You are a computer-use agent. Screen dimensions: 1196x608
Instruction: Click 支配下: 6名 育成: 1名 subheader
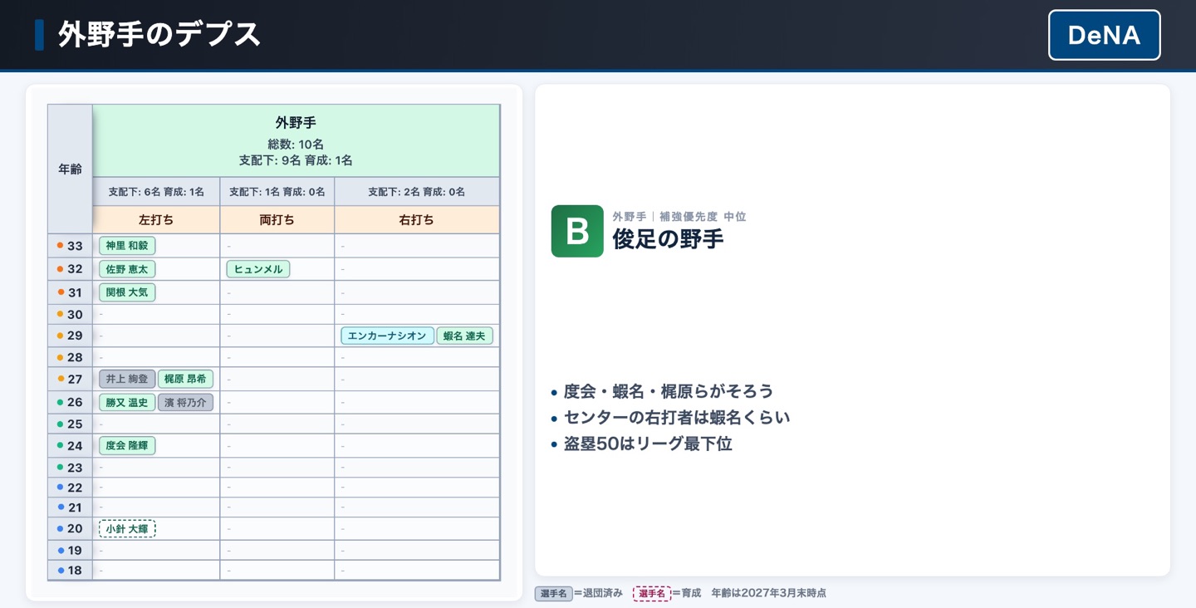tap(156, 192)
